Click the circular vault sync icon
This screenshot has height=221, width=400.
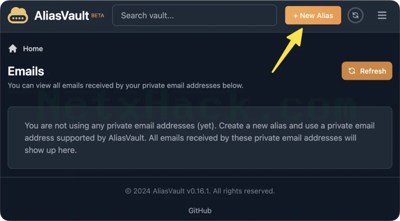click(x=355, y=15)
